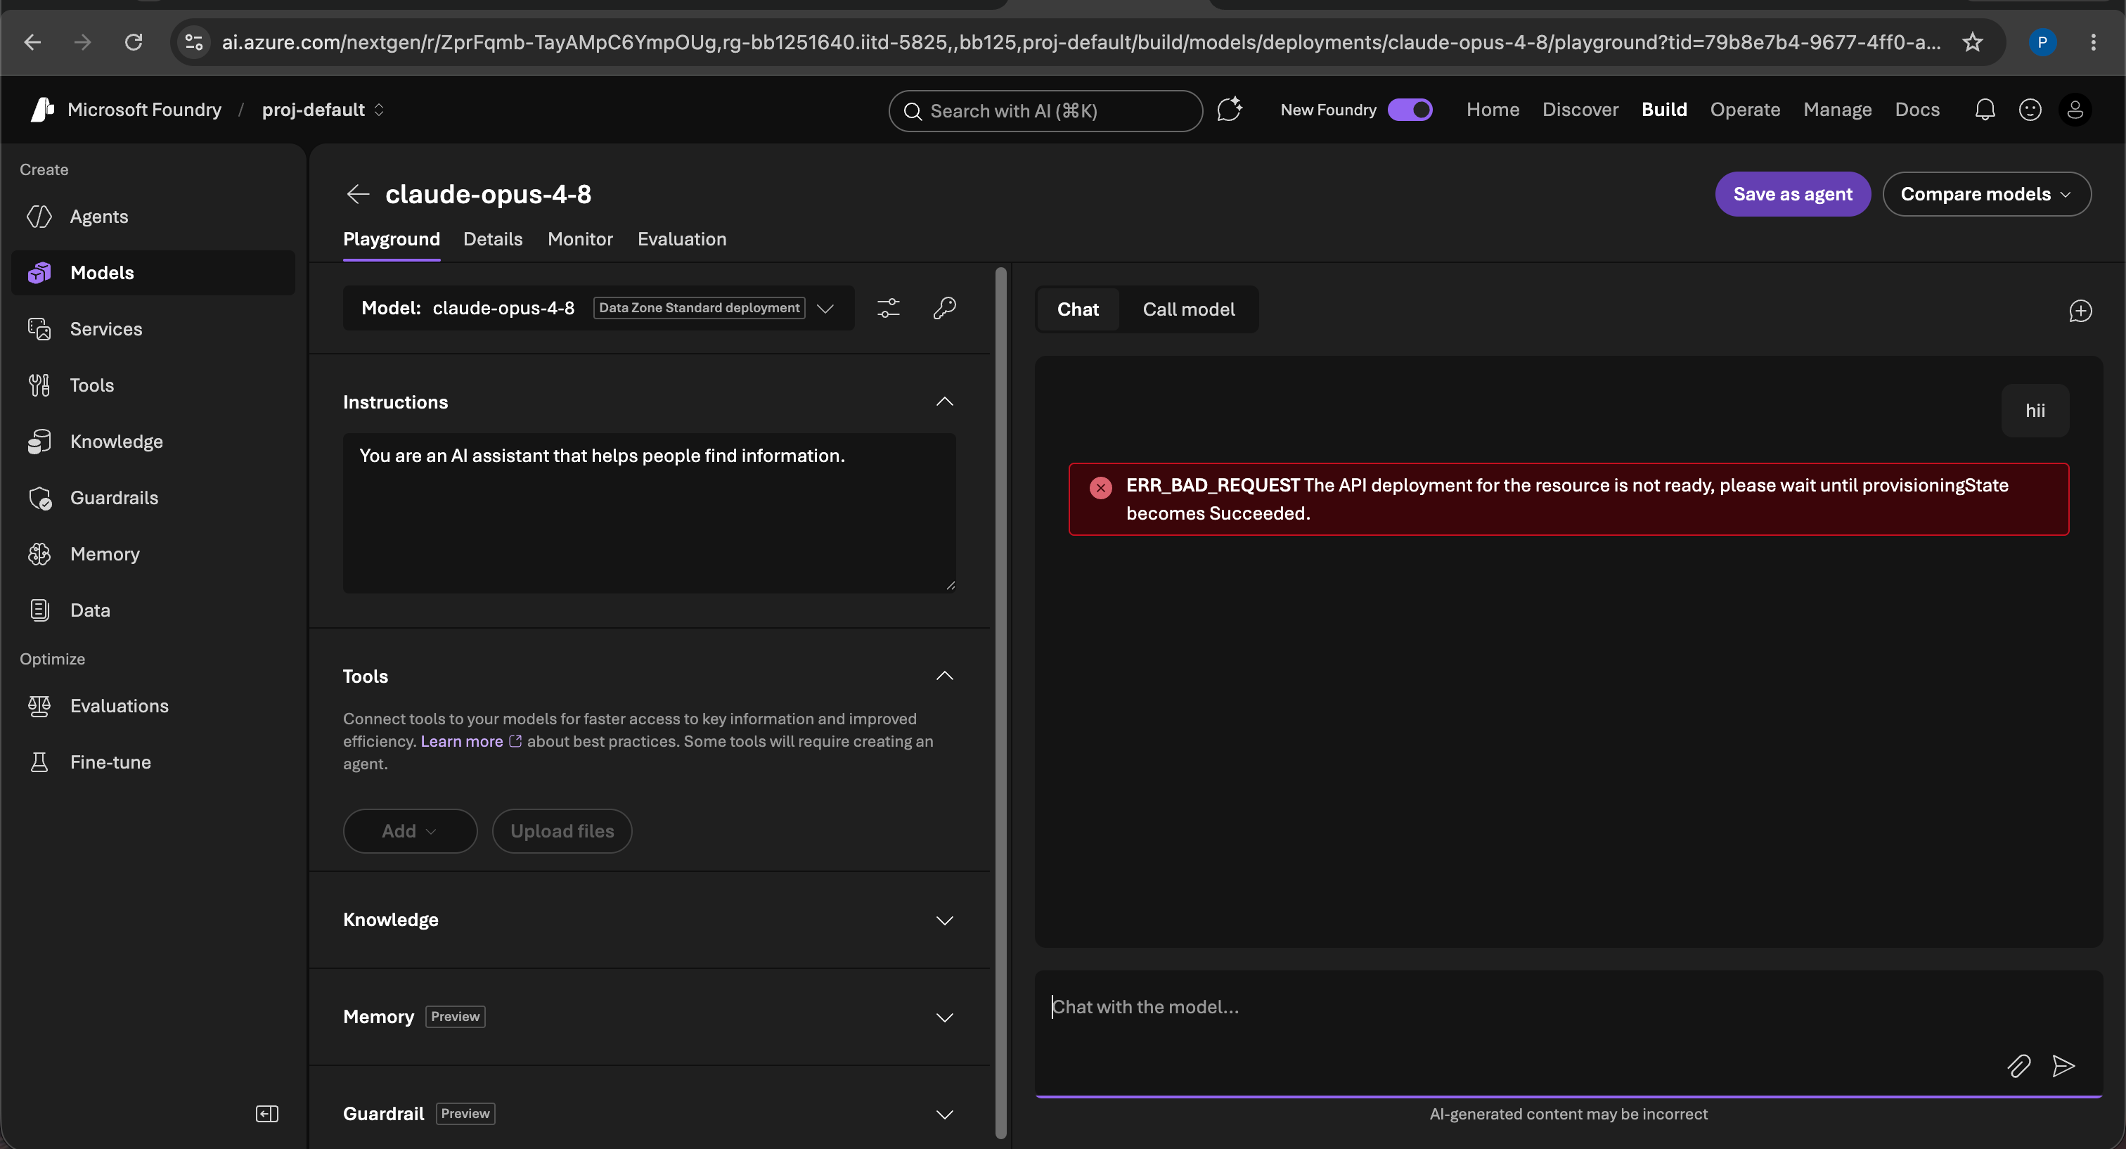Open Models in the sidebar
The image size is (2126, 1149).
click(x=153, y=272)
